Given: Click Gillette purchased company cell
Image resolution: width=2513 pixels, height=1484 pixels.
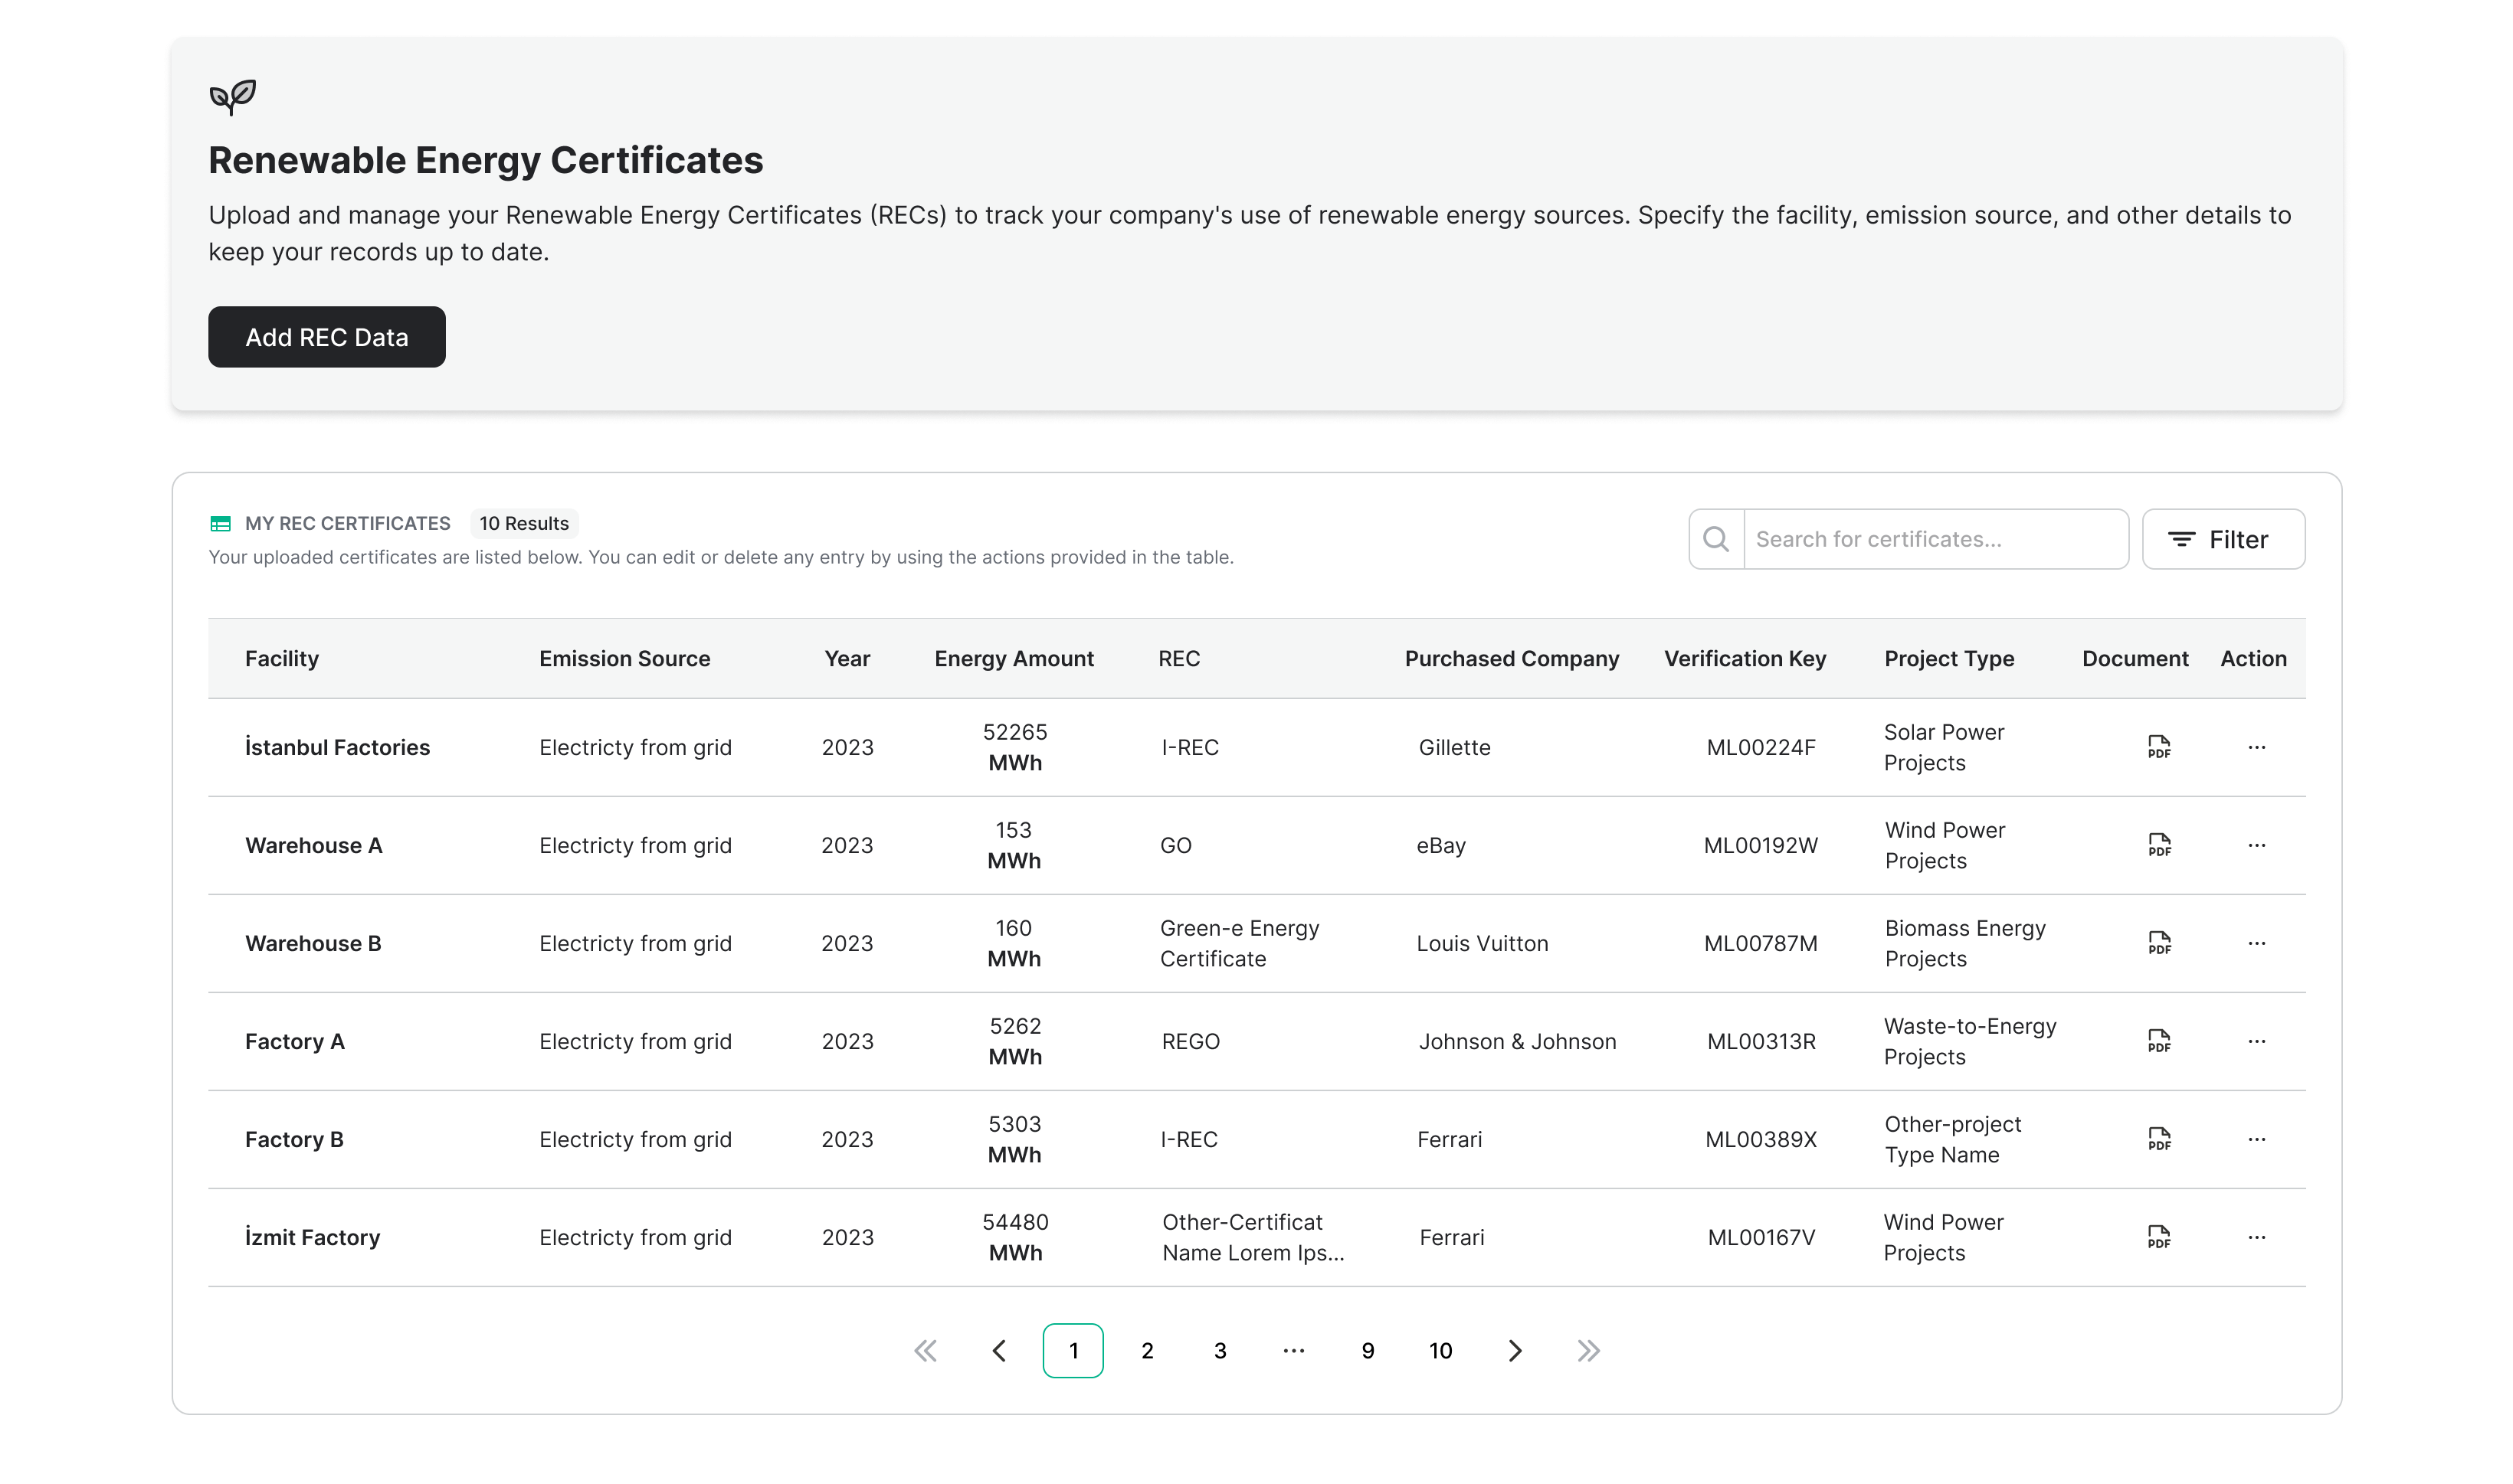Looking at the screenshot, I should click(1453, 747).
